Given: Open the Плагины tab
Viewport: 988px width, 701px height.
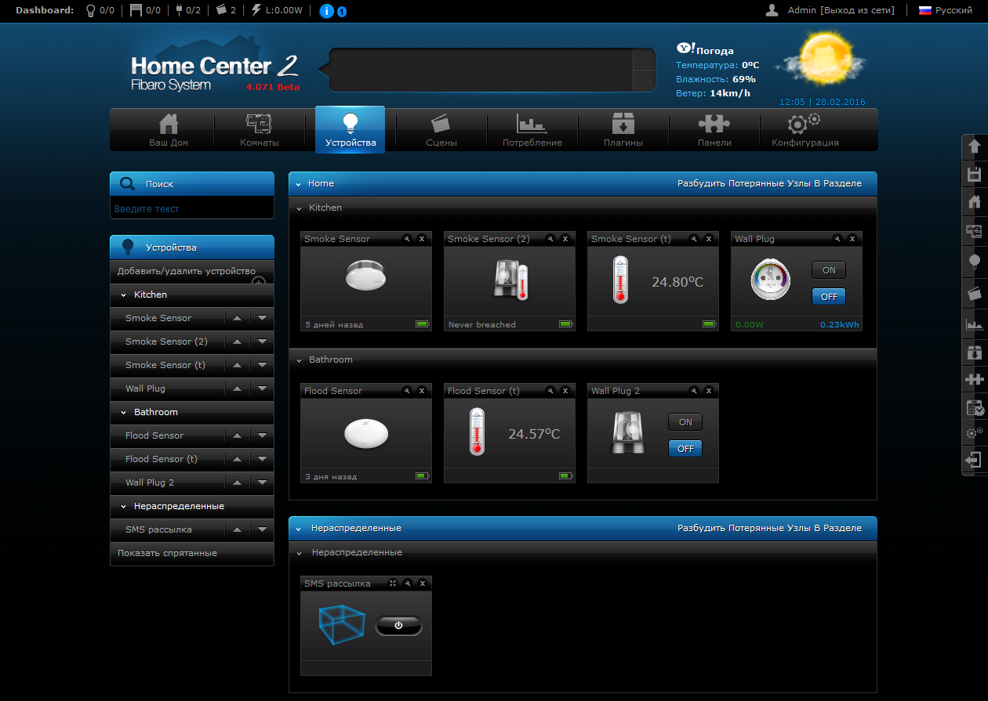Looking at the screenshot, I should [623, 130].
